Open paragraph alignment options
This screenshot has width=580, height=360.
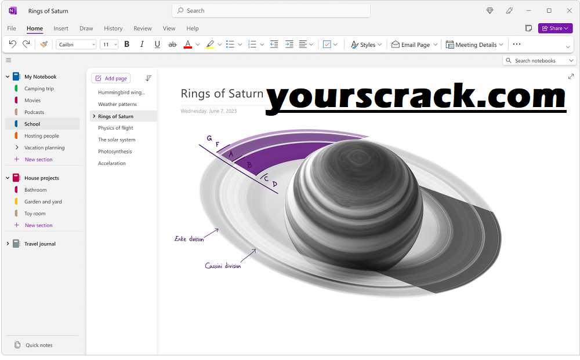click(x=306, y=45)
